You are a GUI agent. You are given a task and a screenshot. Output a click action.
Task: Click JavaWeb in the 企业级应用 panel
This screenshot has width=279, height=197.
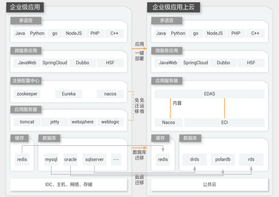(27, 63)
